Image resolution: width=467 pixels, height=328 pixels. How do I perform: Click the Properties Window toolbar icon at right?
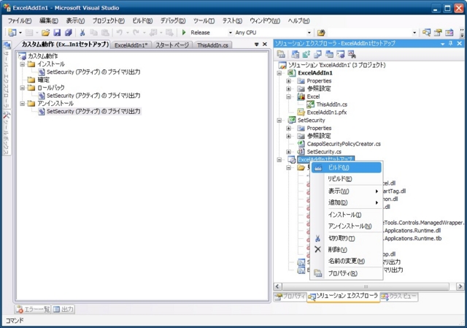pos(438,32)
